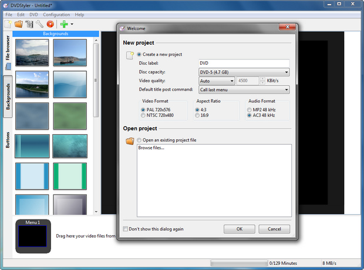Click the Welcome dialog title icon
The image size is (364, 270).
[122, 28]
